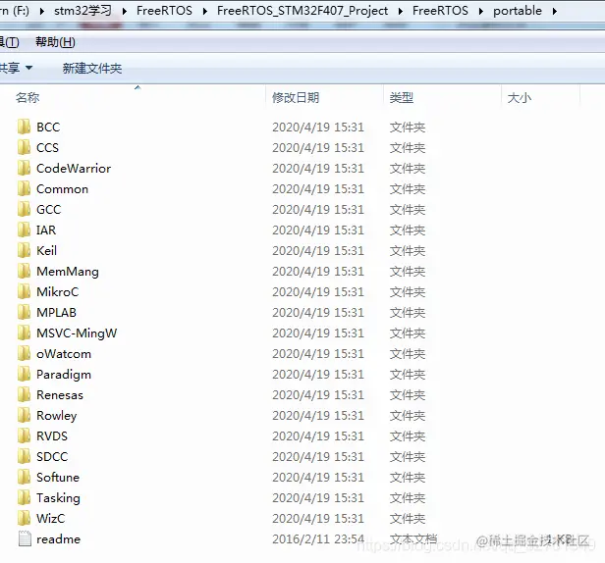Select the GCC folder name
This screenshot has width=605, height=563.
[x=49, y=209]
